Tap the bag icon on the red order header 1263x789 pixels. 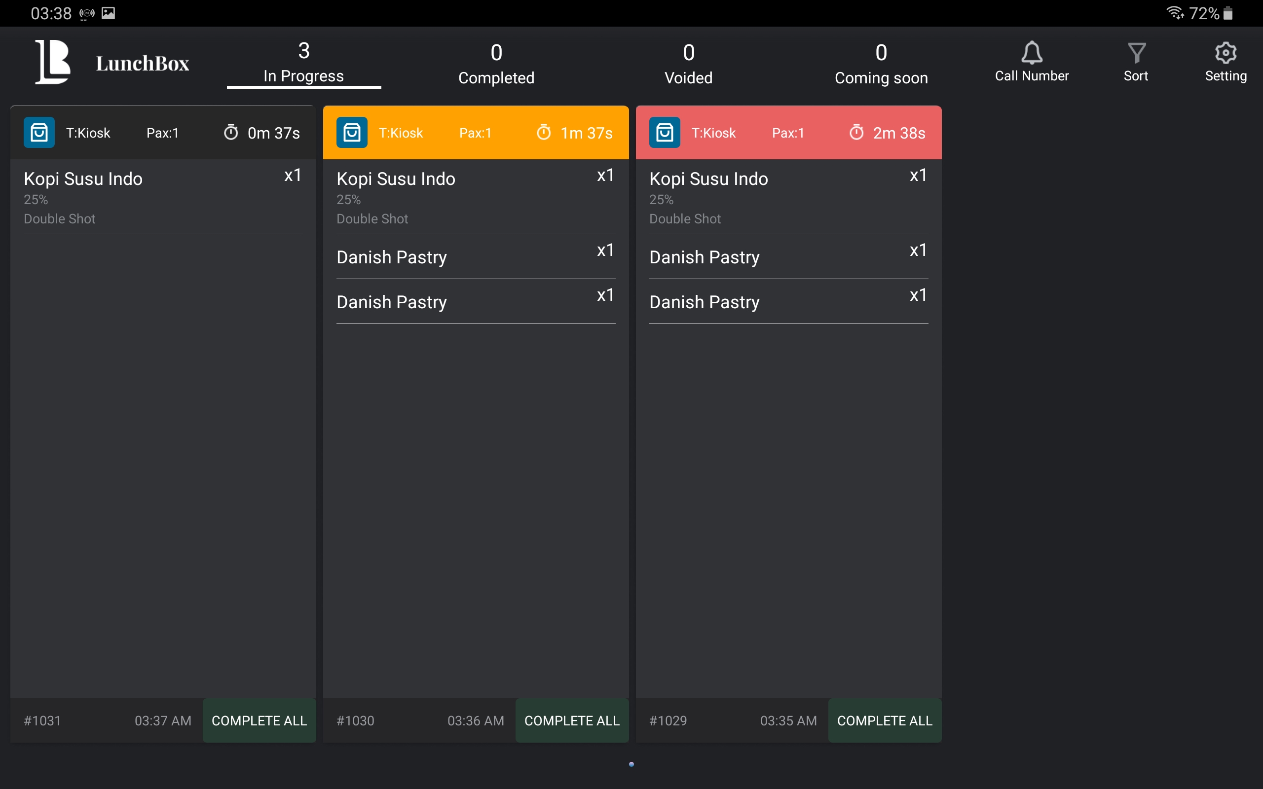[665, 133]
